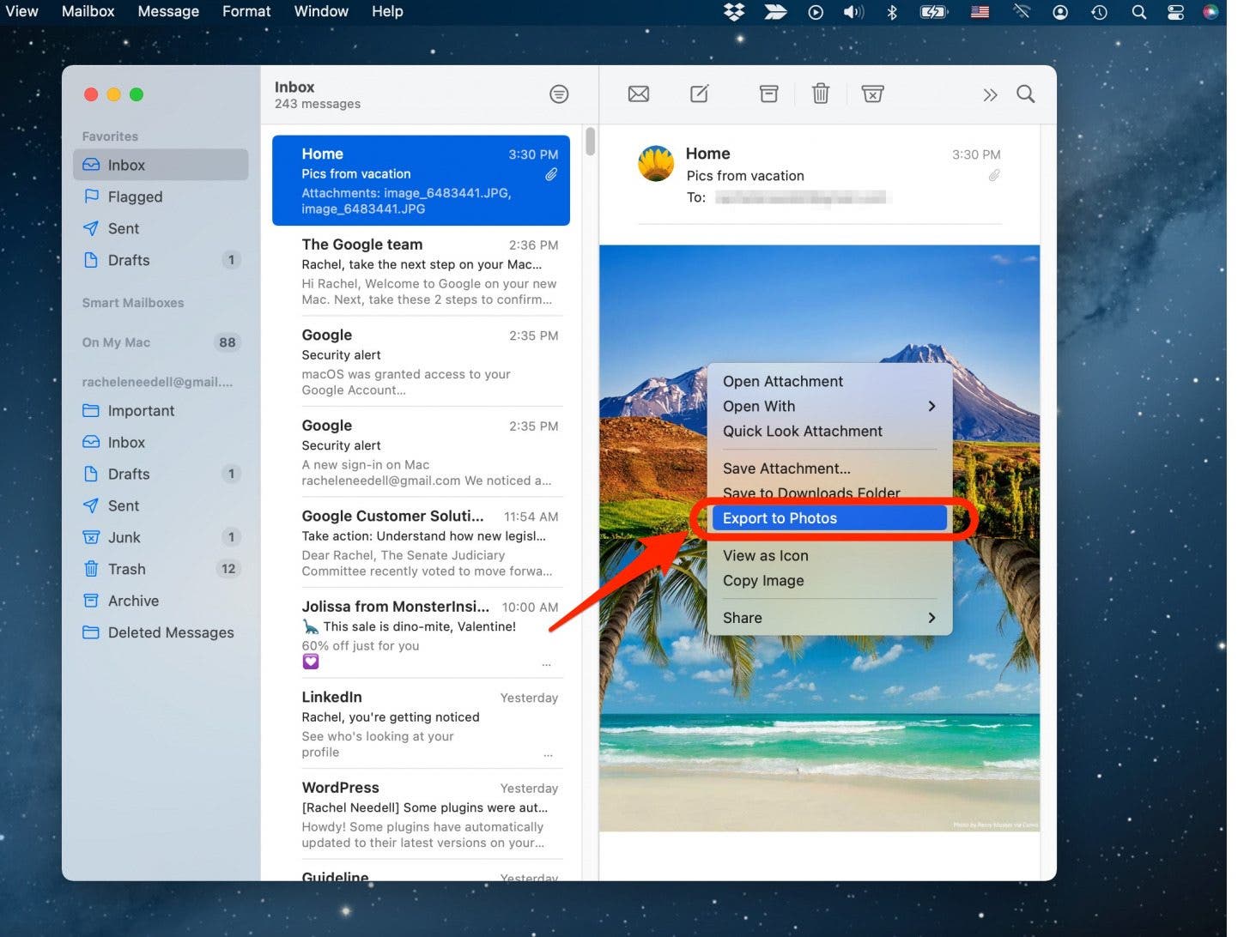Toggle Bluetooth icon in the menu bar
This screenshot has height=937, width=1250.
tap(892, 12)
